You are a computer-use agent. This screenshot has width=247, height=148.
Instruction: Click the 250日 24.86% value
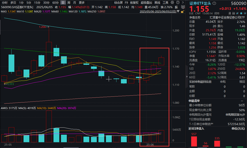240,69
